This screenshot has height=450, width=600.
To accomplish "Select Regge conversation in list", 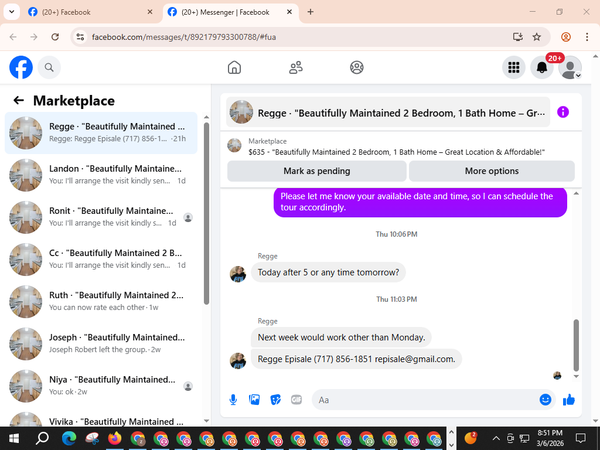I will point(101,133).
